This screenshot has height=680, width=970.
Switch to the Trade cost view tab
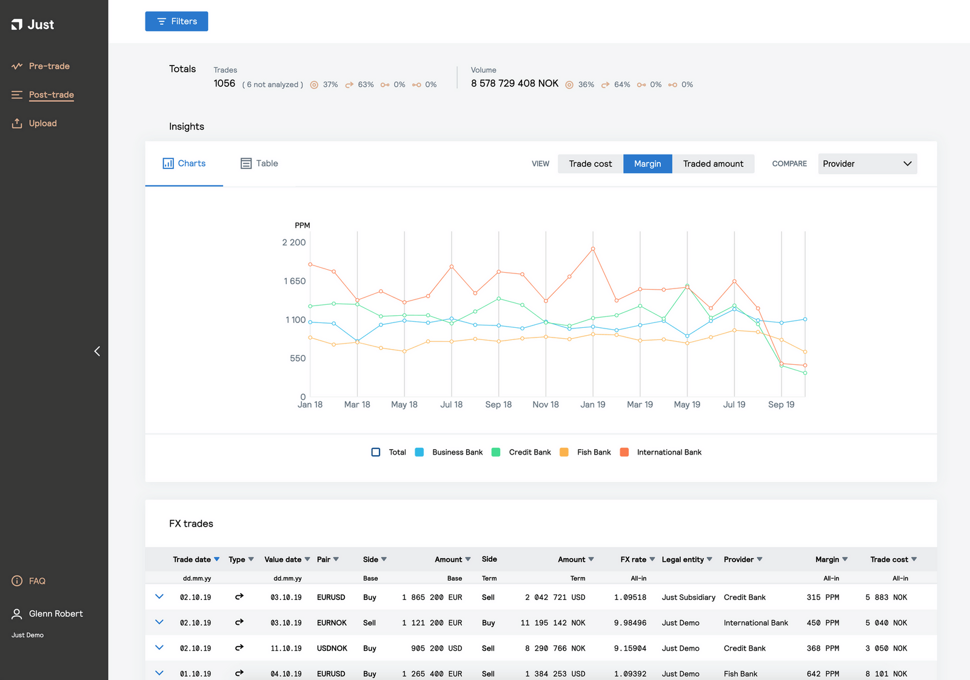point(589,163)
